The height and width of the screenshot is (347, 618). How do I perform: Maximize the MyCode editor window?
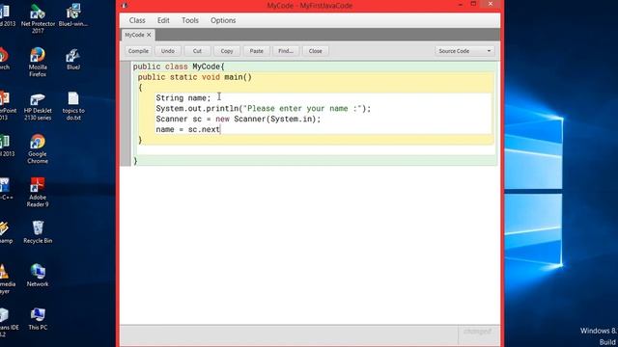[x=474, y=4]
